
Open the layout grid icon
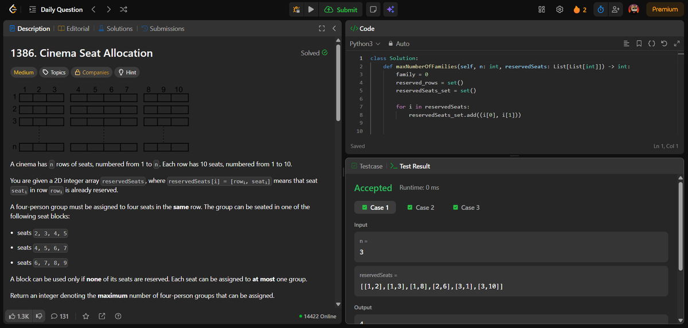[x=542, y=10]
